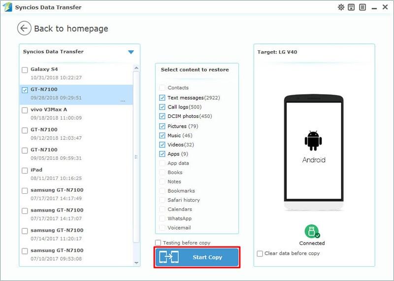The width and height of the screenshot is (394, 281).
Task: Click the green USB connected icon
Action: (x=312, y=231)
